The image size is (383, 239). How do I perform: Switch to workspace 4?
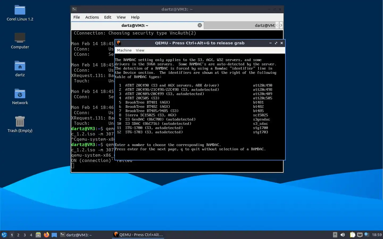tap(31, 235)
